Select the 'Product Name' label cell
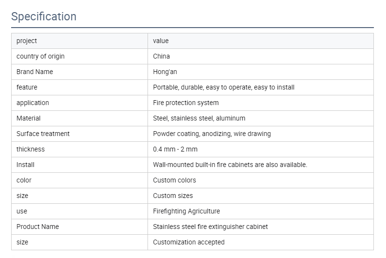386x258 pixels. [37, 227]
